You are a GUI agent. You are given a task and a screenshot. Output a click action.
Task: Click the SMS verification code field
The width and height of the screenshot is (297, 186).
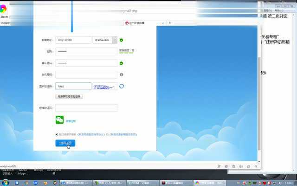[86, 108]
